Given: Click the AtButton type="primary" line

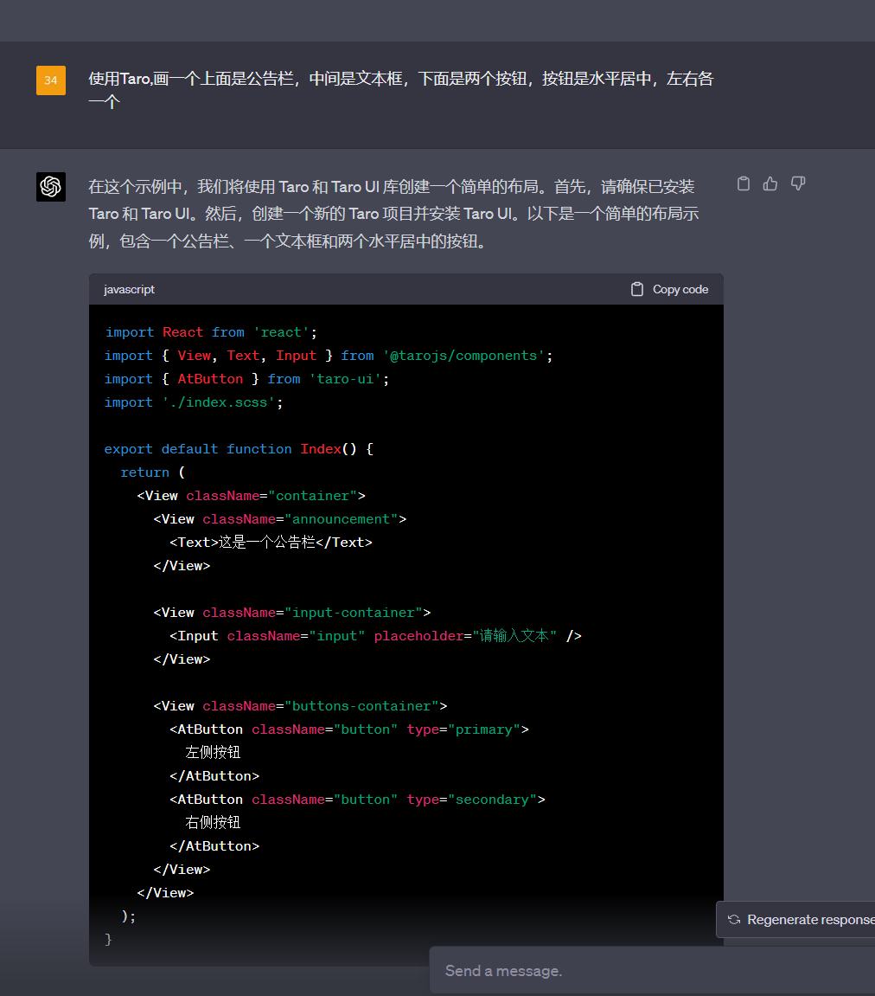Looking at the screenshot, I should coord(349,729).
